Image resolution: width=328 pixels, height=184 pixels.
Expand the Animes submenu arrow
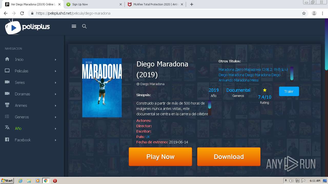(x=55, y=106)
